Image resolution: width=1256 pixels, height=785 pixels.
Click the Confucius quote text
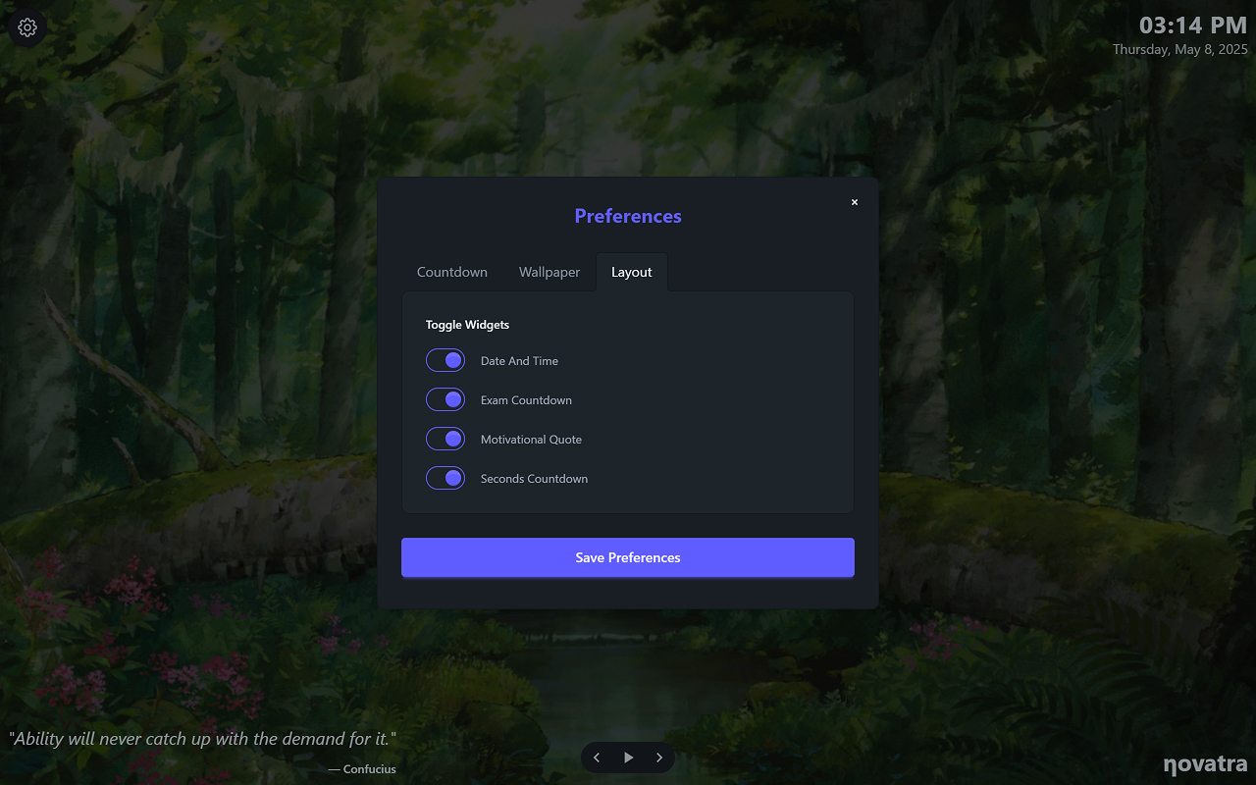click(203, 739)
